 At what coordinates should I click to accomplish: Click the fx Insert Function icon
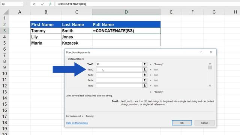pos(50,4)
